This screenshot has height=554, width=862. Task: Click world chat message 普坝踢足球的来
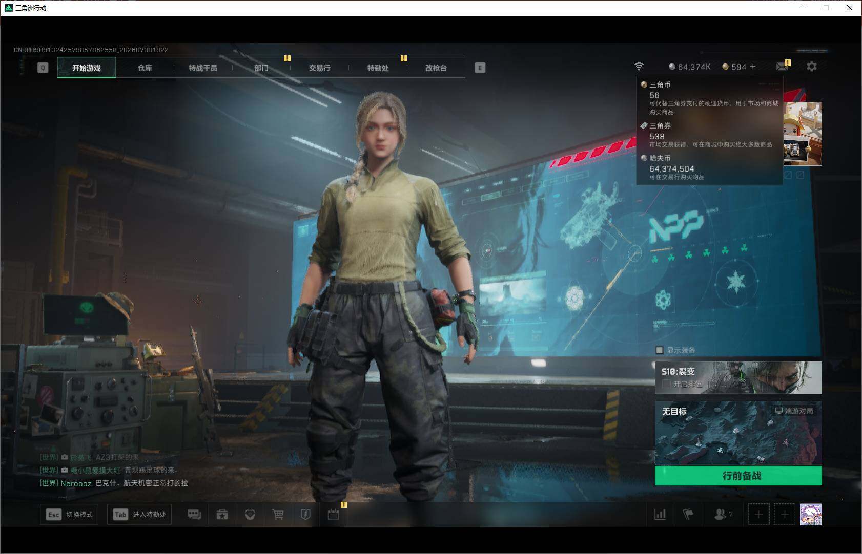point(108,470)
